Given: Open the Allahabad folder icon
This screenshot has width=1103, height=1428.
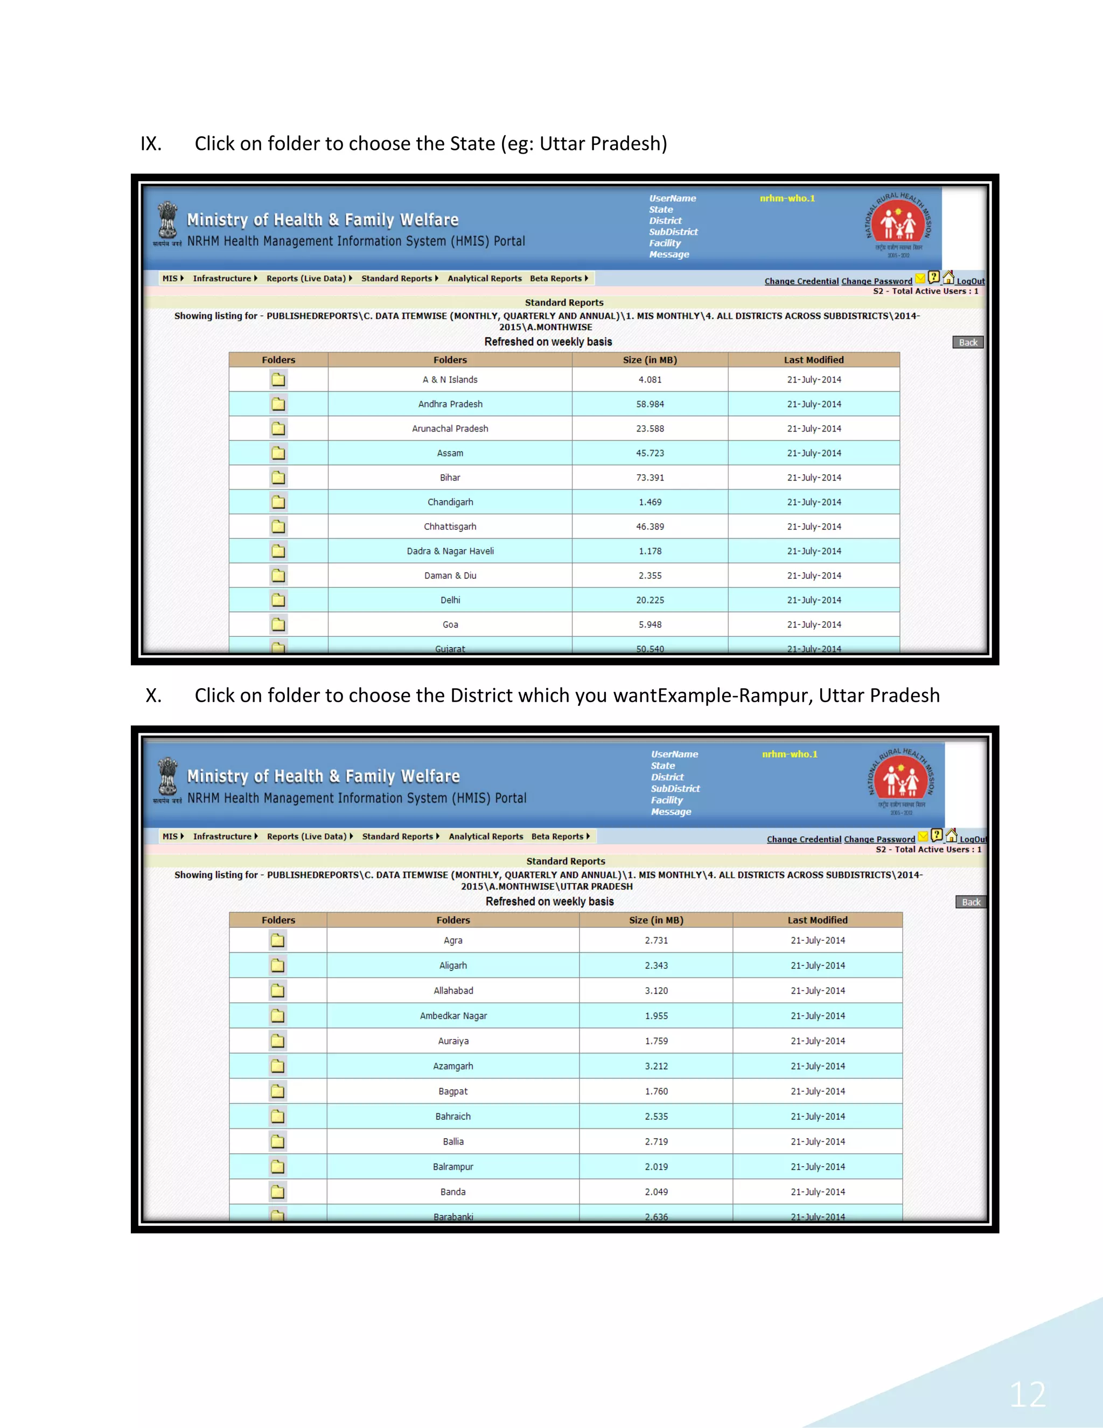Looking at the screenshot, I should click(x=278, y=990).
